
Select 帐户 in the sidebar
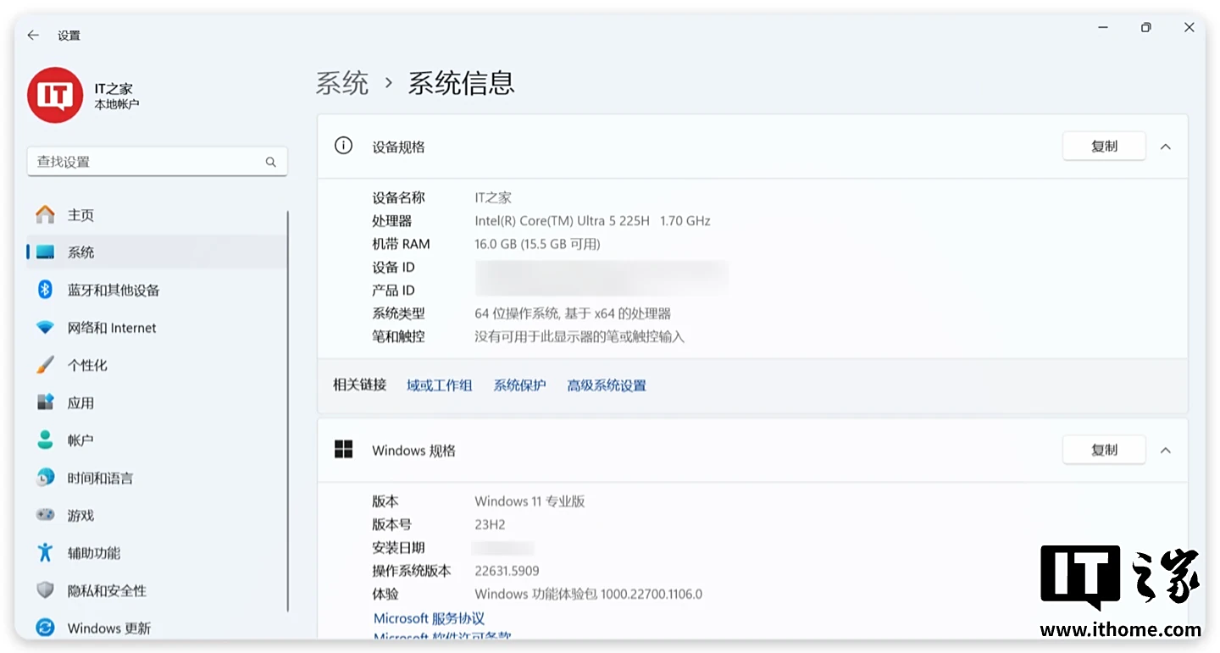pos(80,440)
